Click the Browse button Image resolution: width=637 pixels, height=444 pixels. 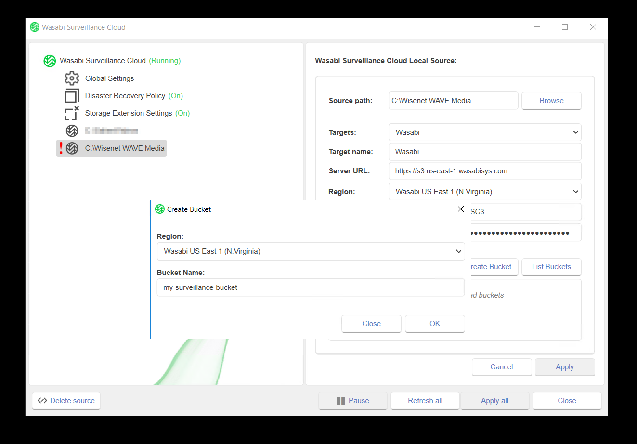pyautogui.click(x=551, y=101)
